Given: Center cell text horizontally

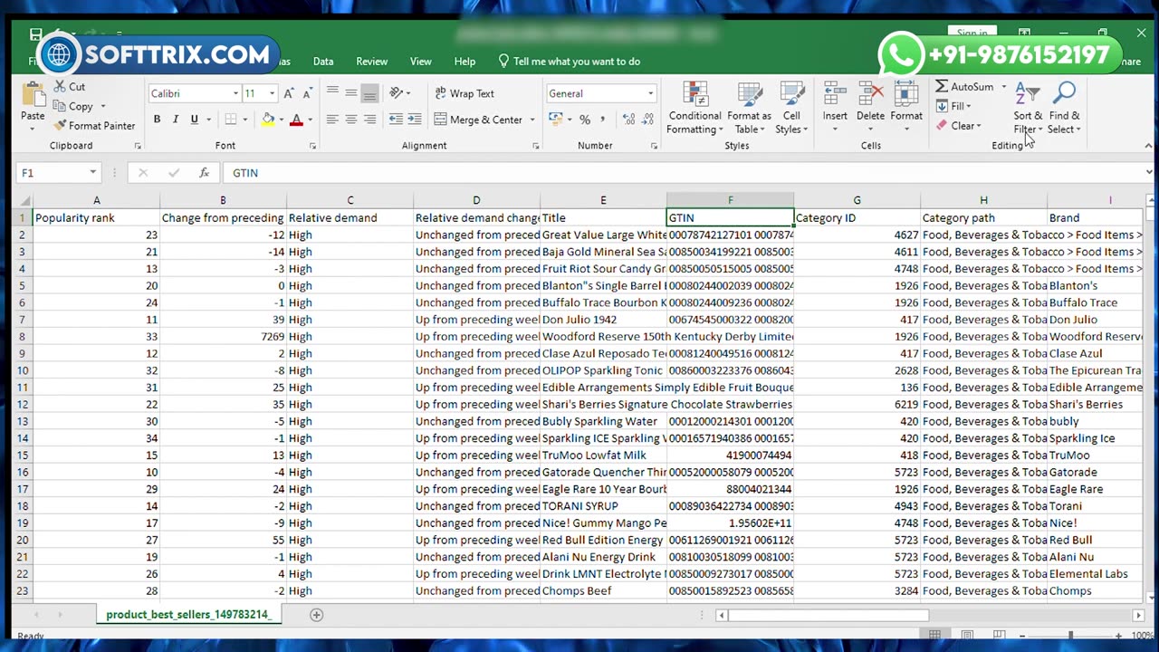Looking at the screenshot, I should (x=351, y=120).
